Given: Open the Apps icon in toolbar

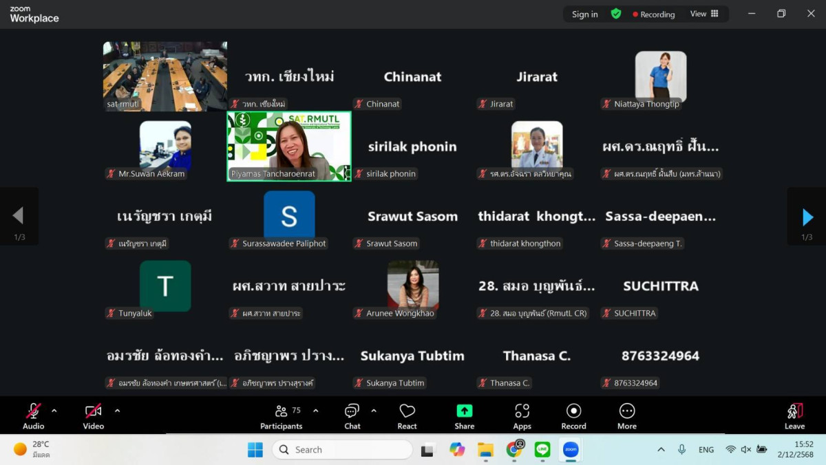Looking at the screenshot, I should 522,416.
